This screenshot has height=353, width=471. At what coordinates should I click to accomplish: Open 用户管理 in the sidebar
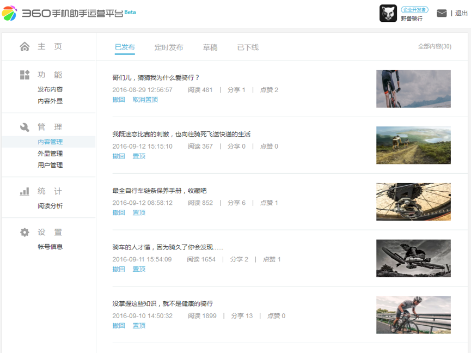click(x=50, y=165)
